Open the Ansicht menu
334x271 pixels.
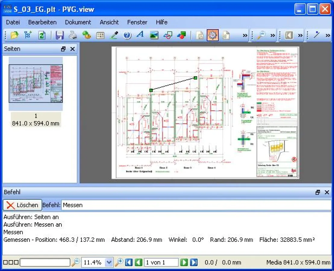click(109, 22)
